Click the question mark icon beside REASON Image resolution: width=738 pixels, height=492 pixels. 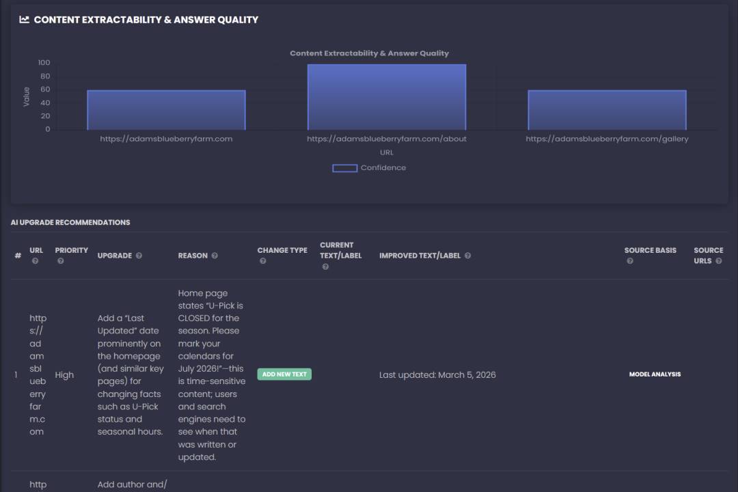215,256
